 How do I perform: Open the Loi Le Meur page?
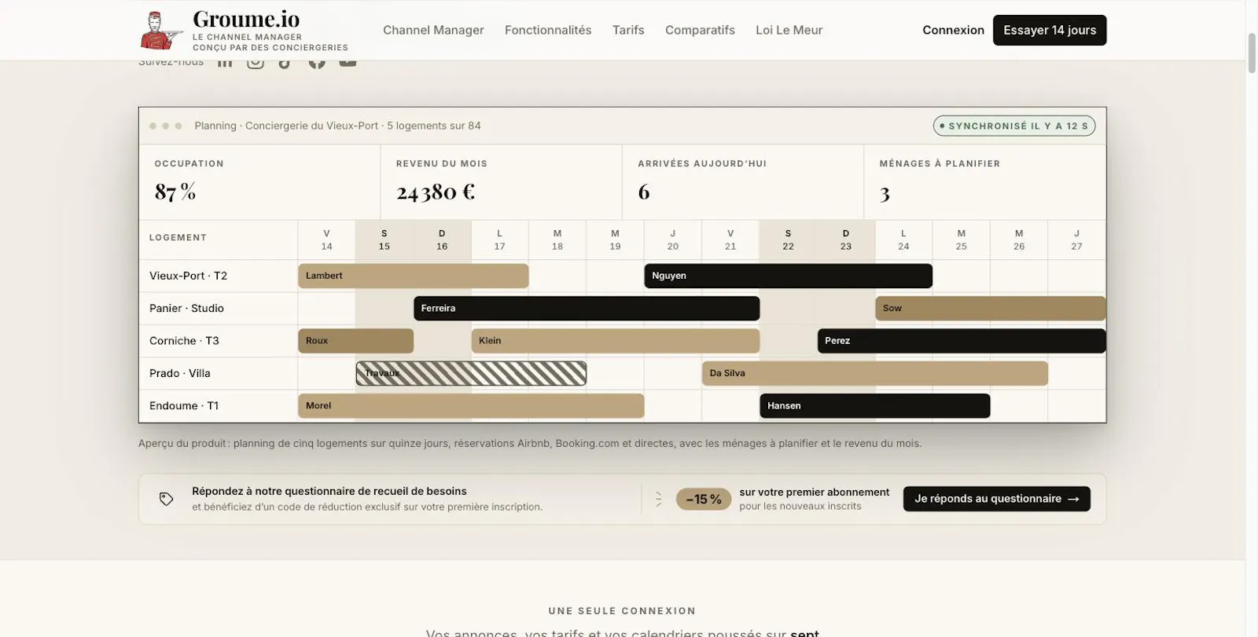click(789, 30)
